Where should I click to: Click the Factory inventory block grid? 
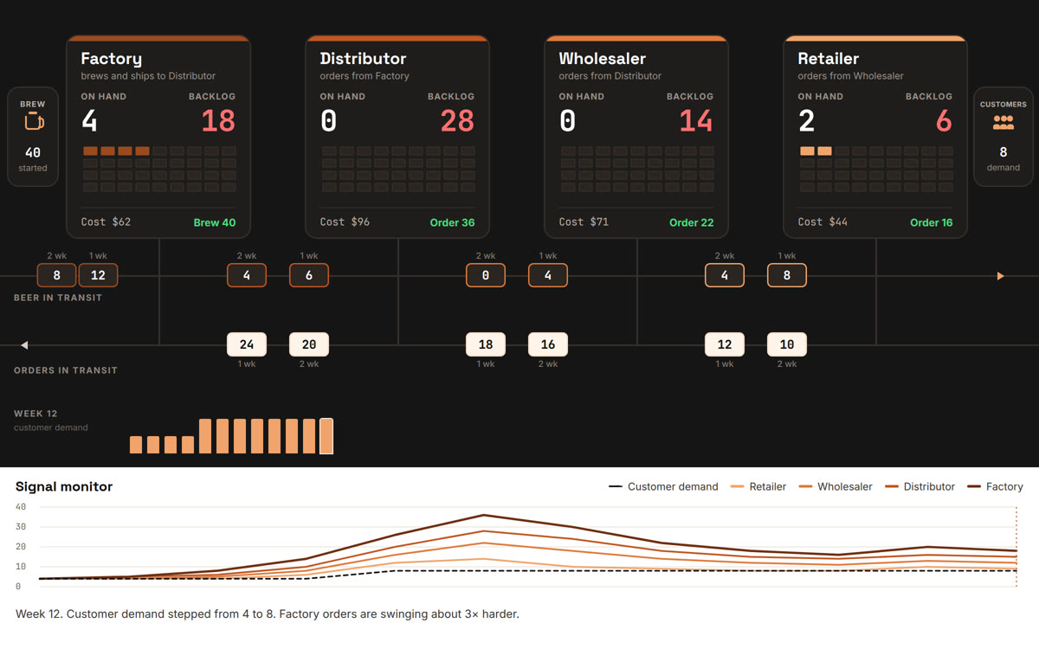click(x=159, y=169)
